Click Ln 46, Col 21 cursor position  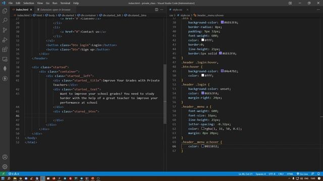point(245,174)
